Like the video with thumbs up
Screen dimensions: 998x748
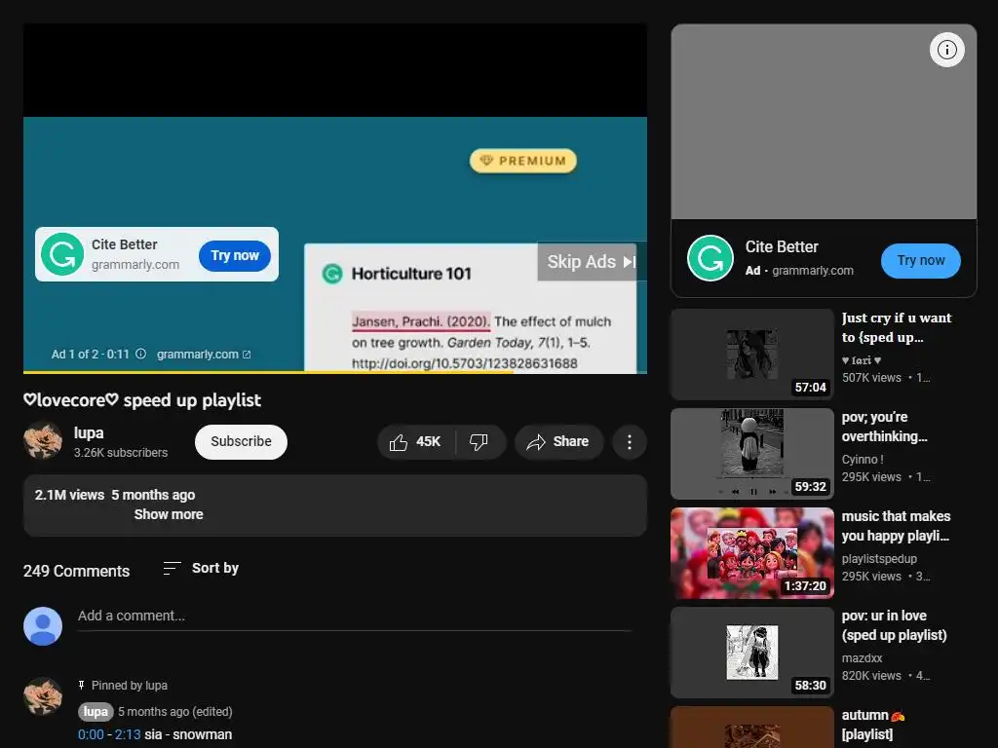click(x=415, y=442)
